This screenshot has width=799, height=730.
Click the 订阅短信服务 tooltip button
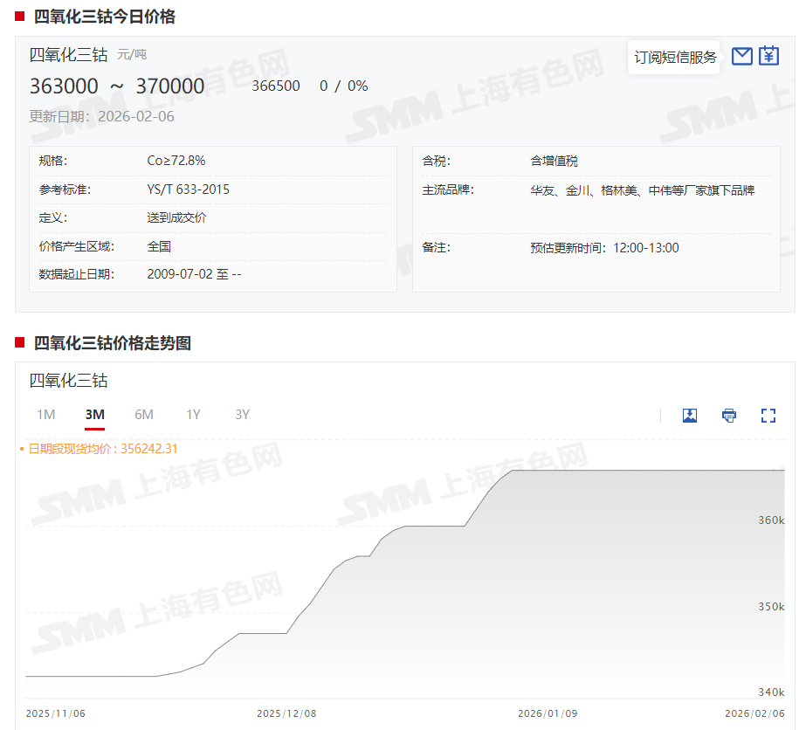[x=675, y=58]
